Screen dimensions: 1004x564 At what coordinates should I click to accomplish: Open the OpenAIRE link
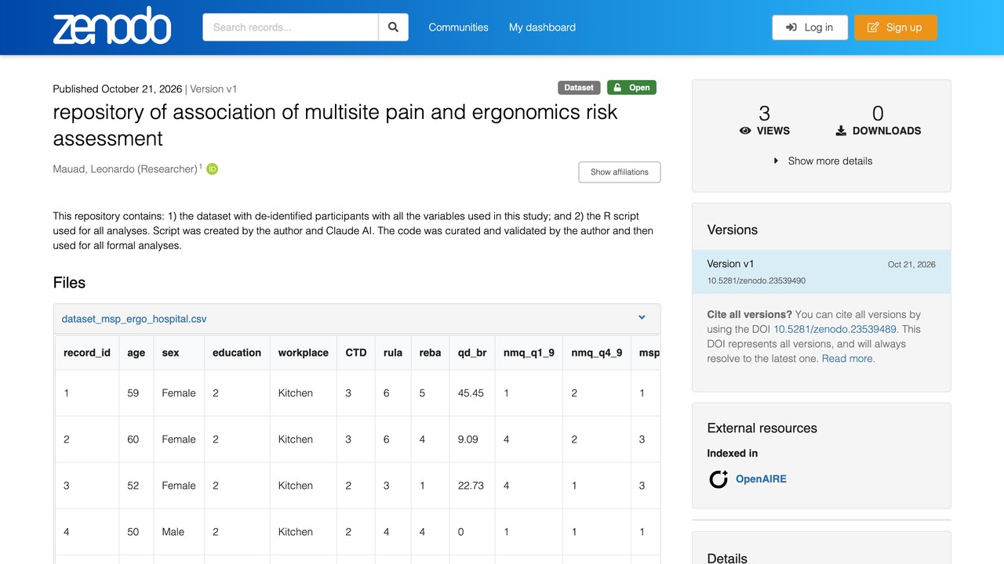pyautogui.click(x=761, y=479)
